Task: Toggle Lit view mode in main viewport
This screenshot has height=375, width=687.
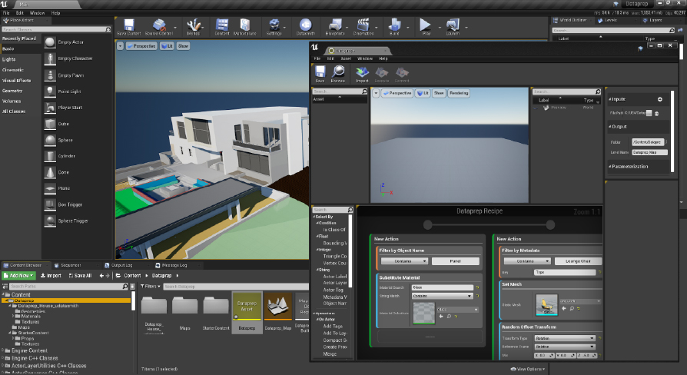Action: coord(167,46)
